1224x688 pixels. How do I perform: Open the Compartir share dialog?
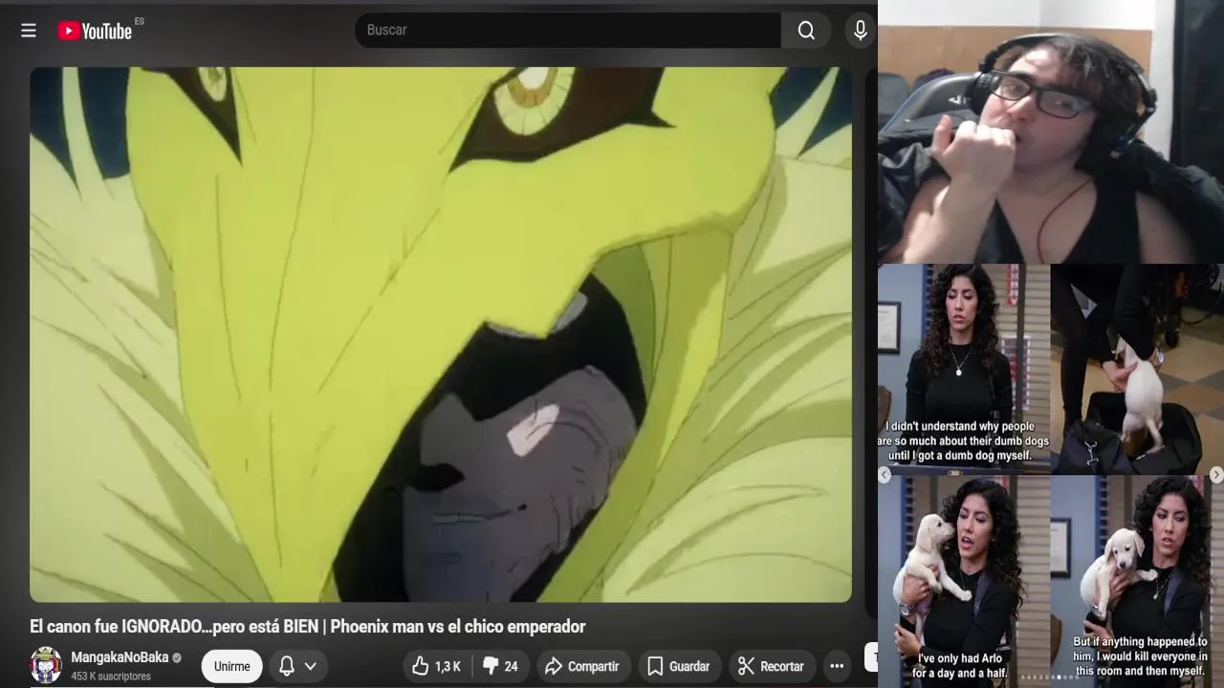(581, 666)
